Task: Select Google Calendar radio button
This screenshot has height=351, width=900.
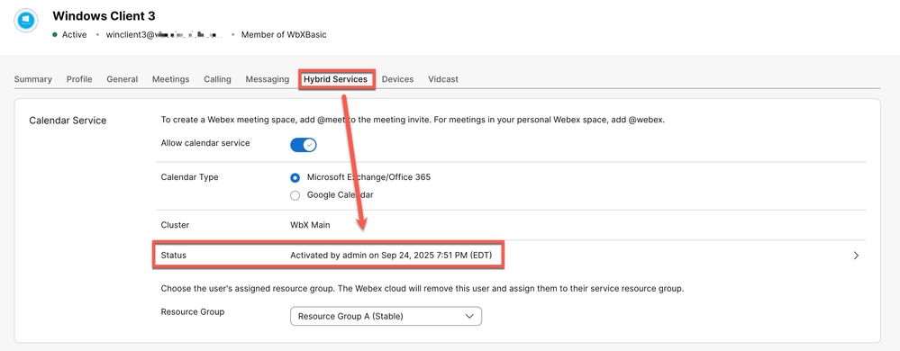Action: point(295,195)
